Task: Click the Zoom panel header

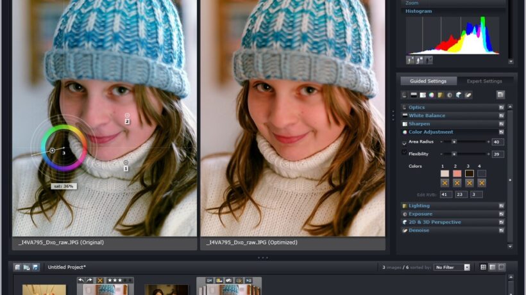Action: coord(454,3)
